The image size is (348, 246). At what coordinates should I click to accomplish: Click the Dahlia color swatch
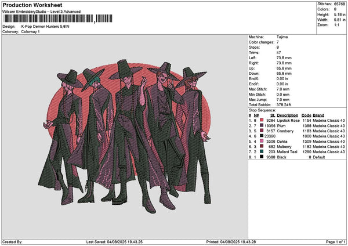click(262, 141)
